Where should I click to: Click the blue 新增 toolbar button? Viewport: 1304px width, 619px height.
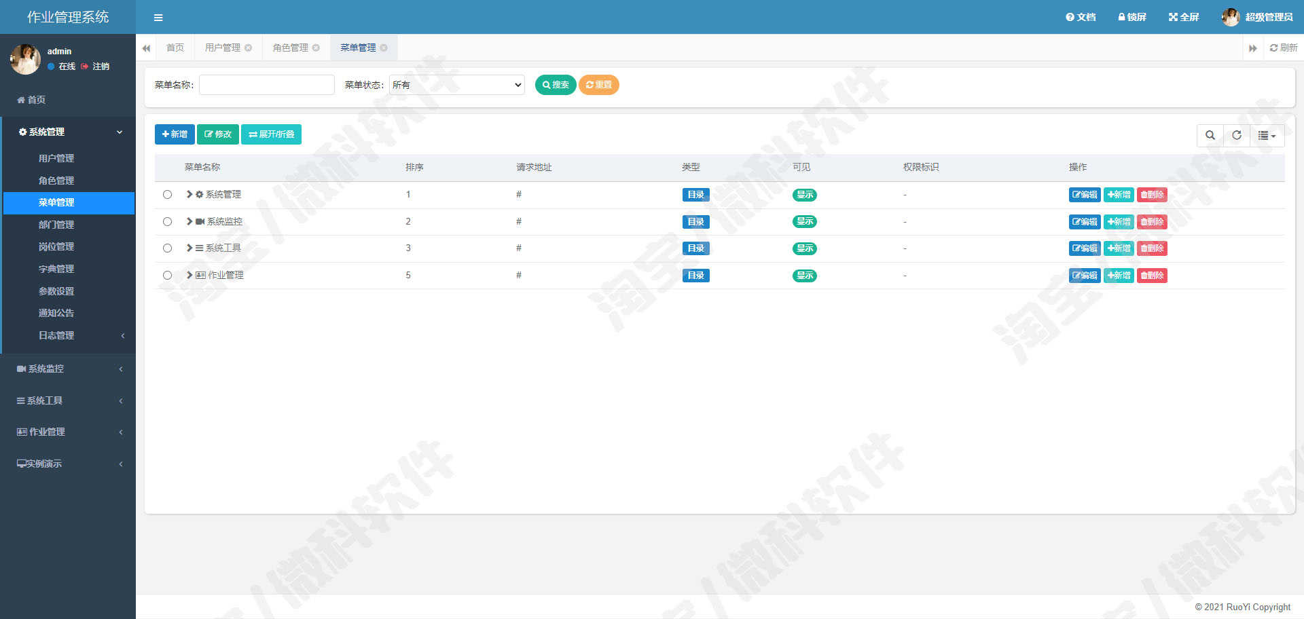point(175,134)
